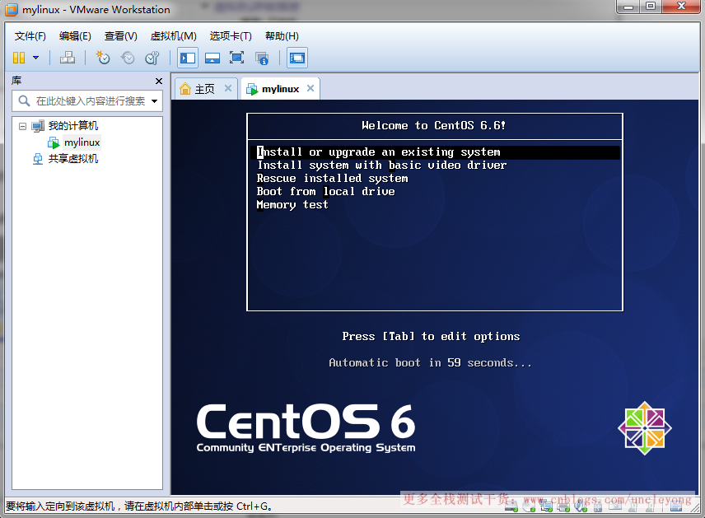Click the CD/DVD drive status icon

click(x=529, y=507)
